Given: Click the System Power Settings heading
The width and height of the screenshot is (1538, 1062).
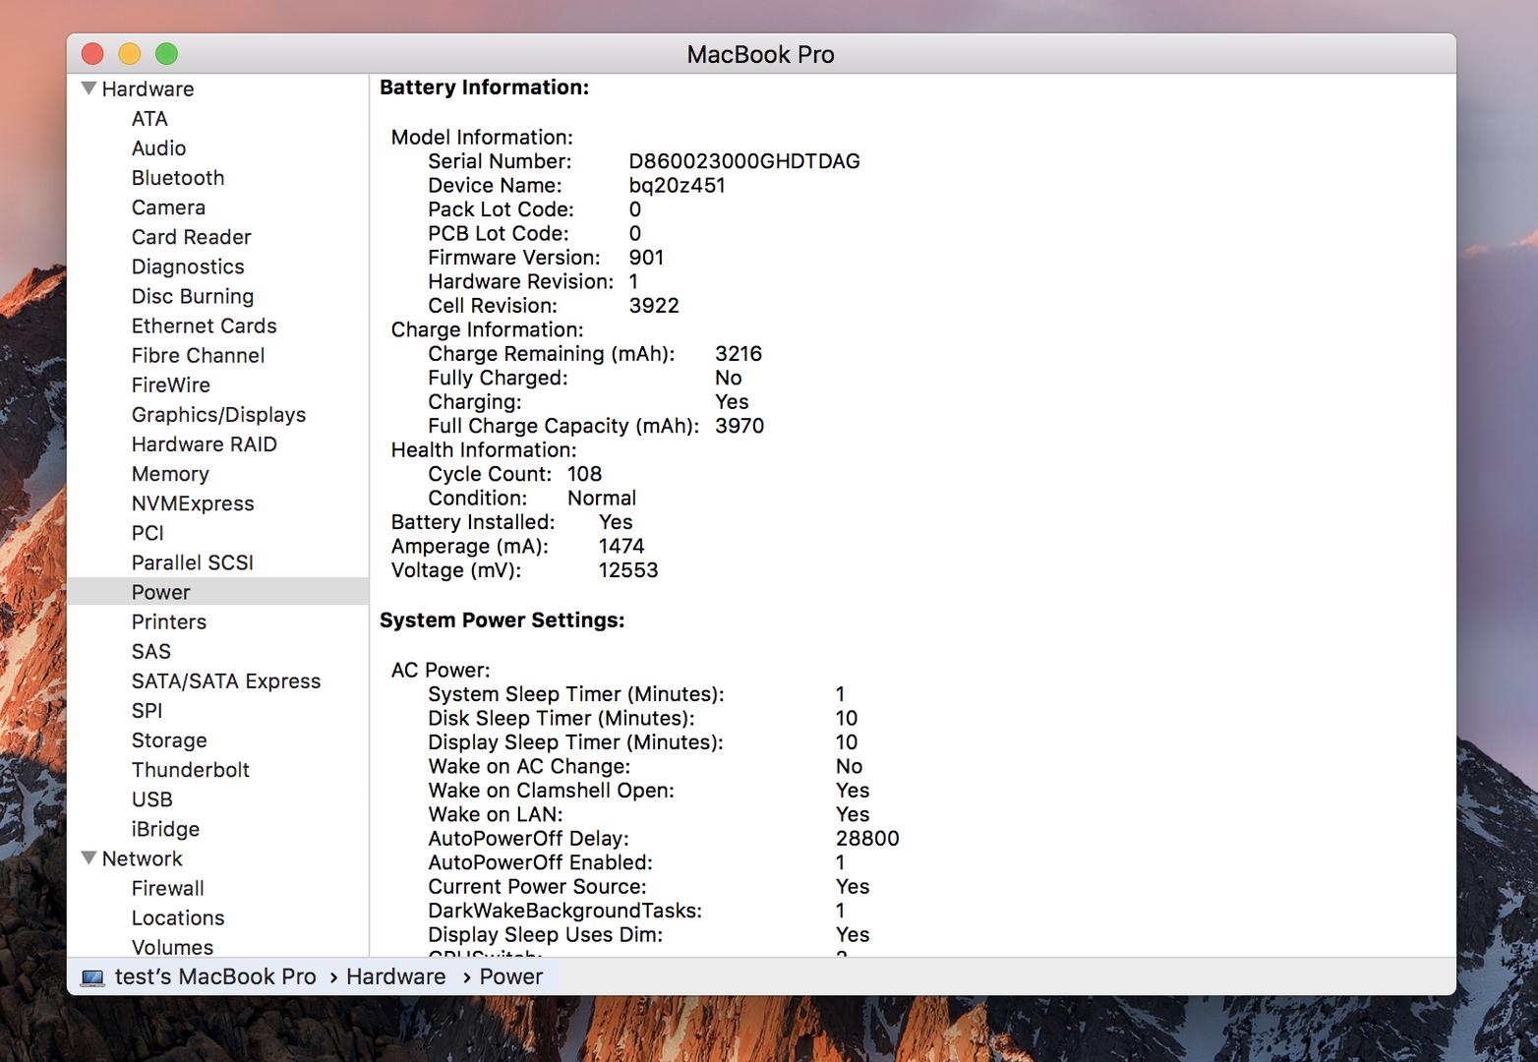Looking at the screenshot, I should (502, 620).
